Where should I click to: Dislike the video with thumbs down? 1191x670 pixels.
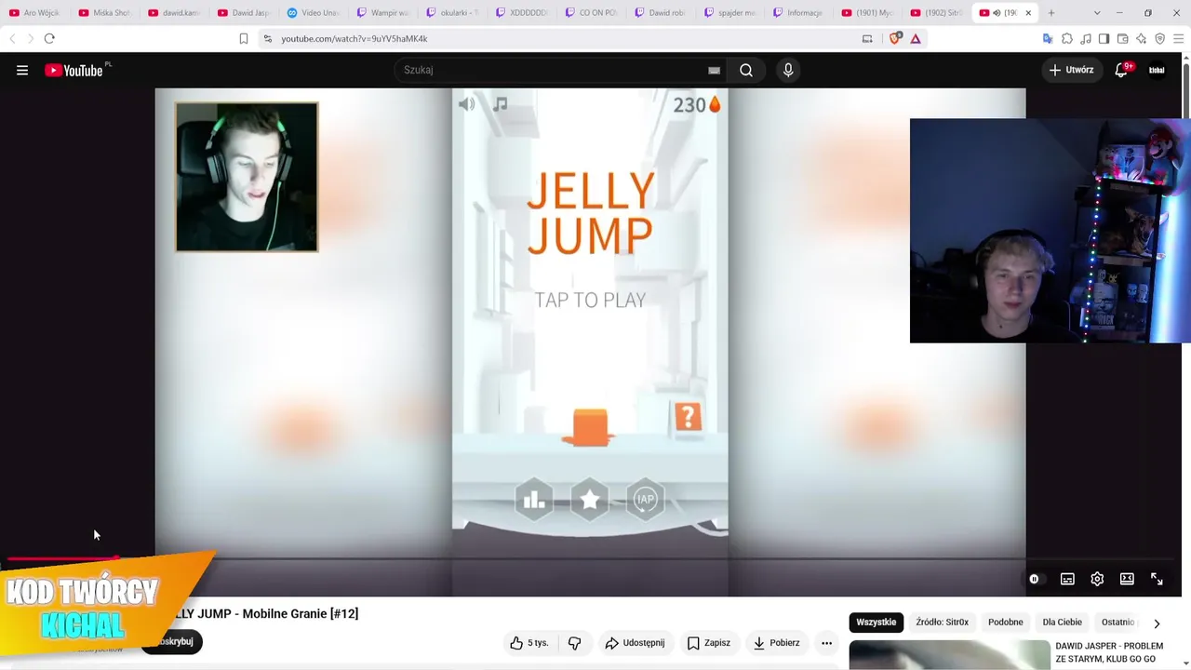(x=574, y=643)
